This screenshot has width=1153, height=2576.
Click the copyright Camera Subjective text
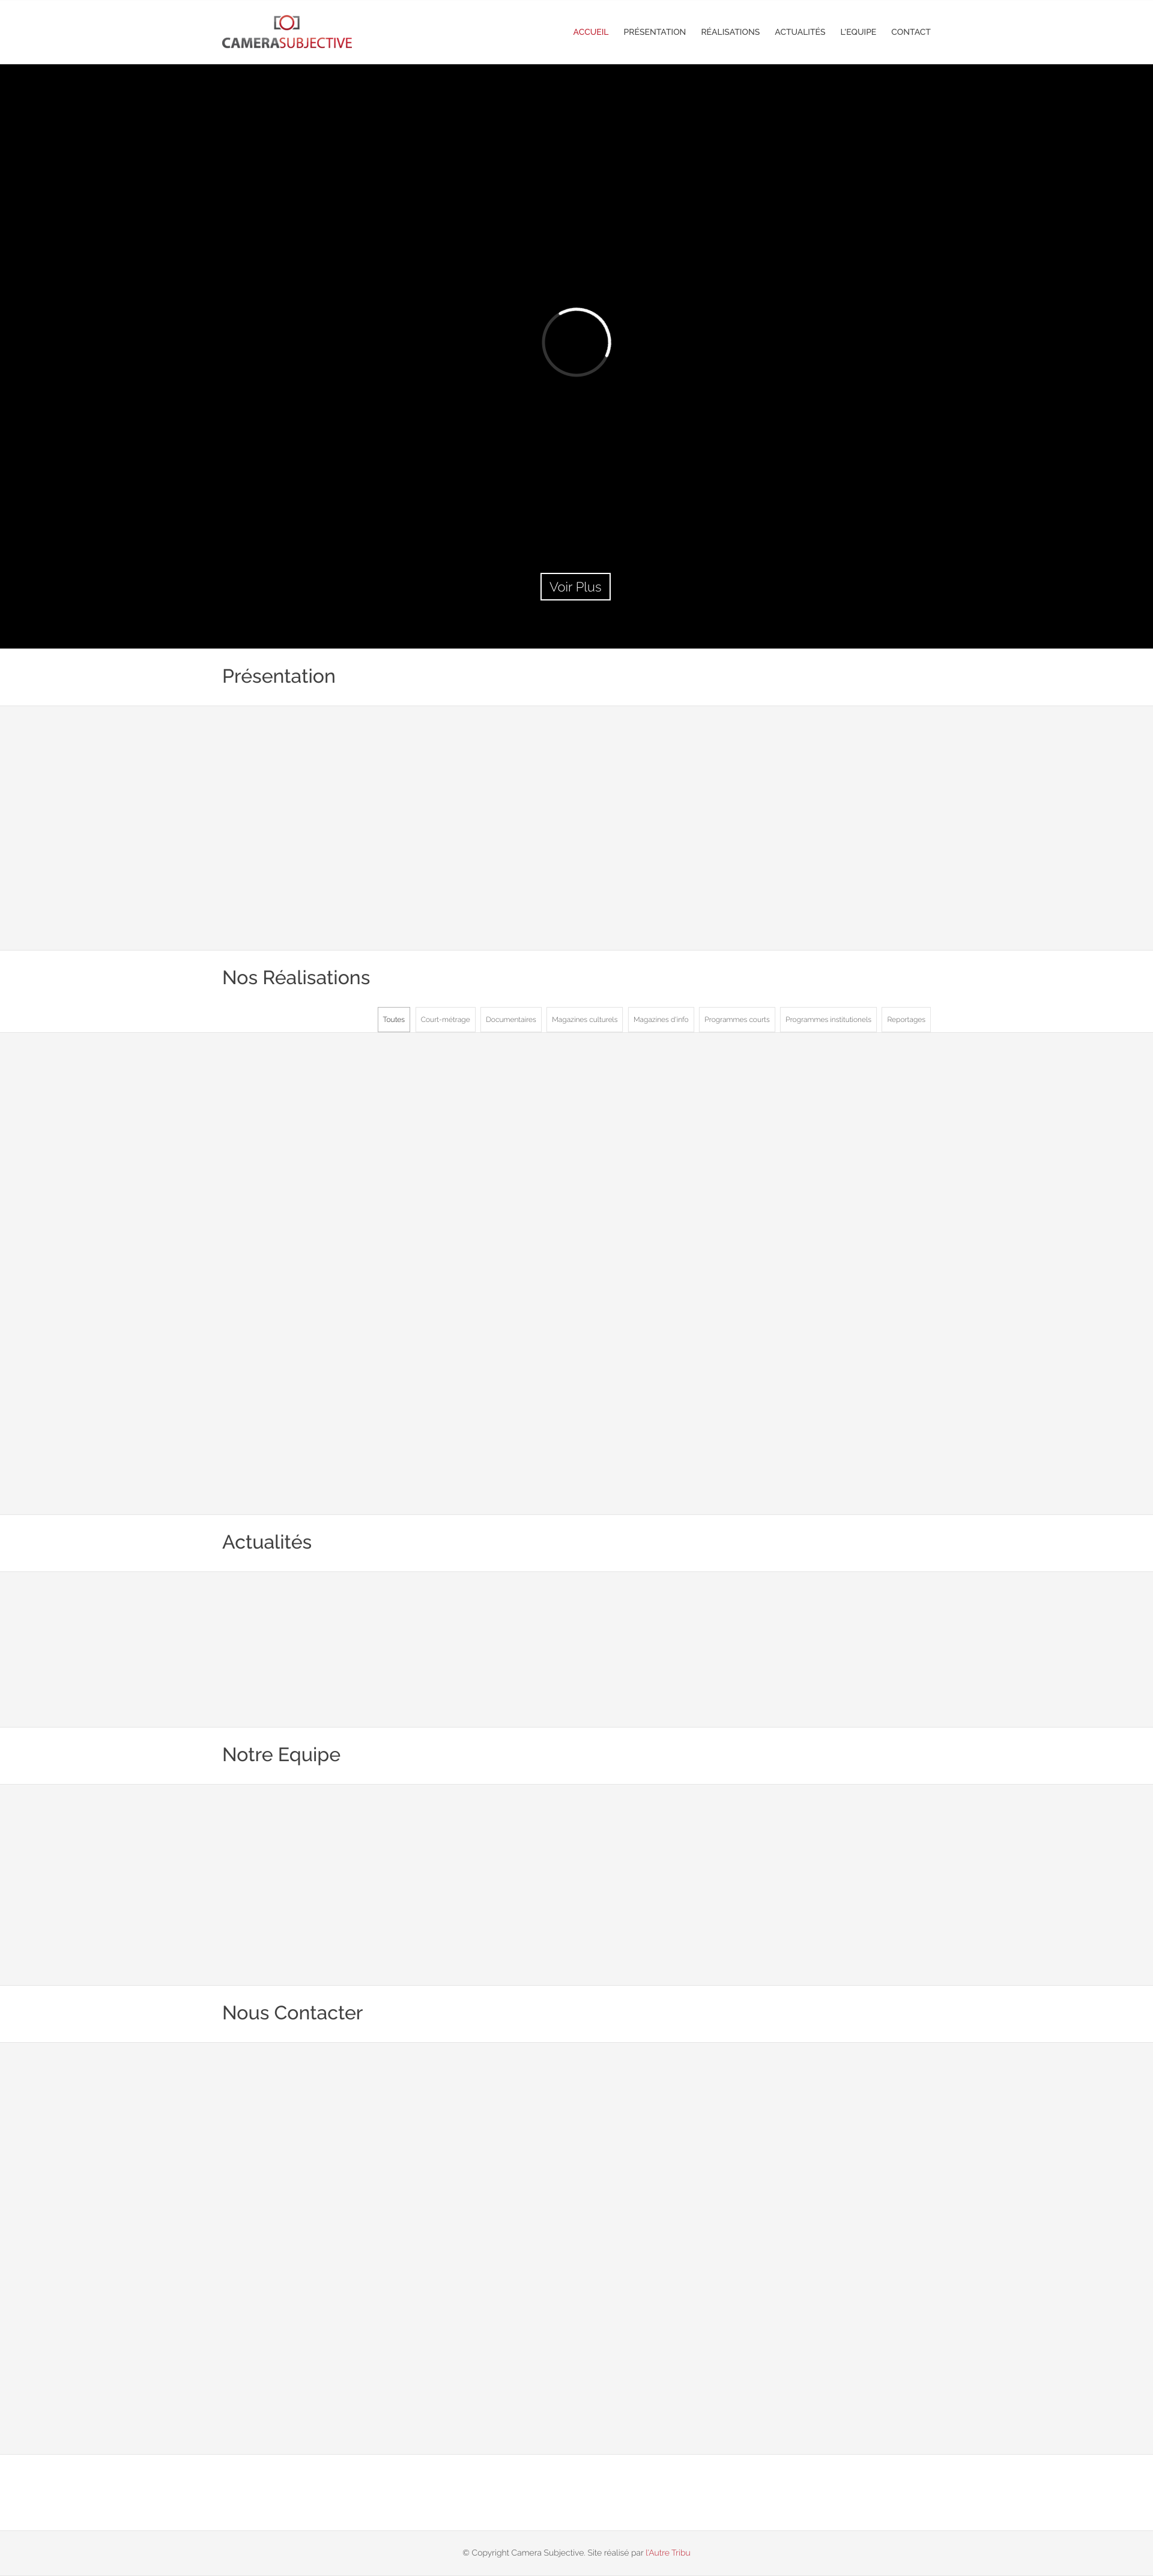[523, 2552]
